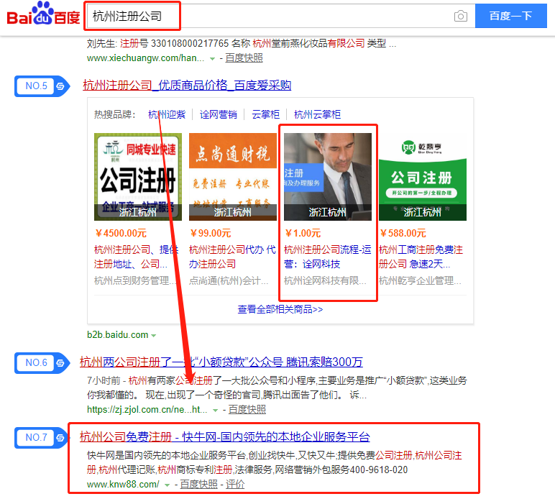Viewport: 555px width, 499px height.
Task: Select hot brand 诠网营销
Action: point(219,114)
